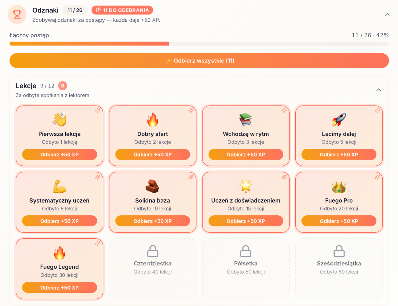
Task: Click the sparkle icon on Lecimy dalej card
Action: pos(377,111)
